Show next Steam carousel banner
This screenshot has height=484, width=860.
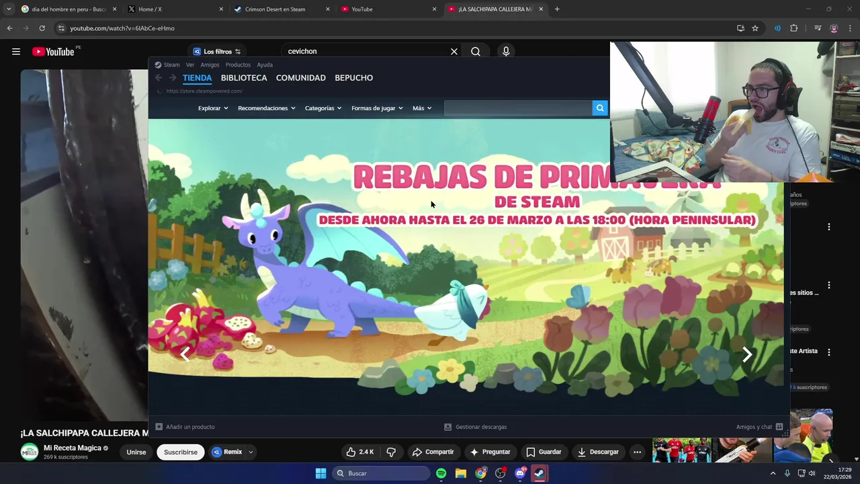pyautogui.click(x=747, y=354)
